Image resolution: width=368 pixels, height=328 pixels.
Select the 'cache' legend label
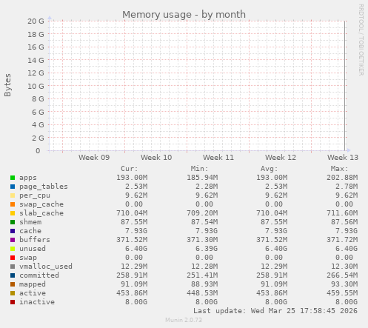30,231
